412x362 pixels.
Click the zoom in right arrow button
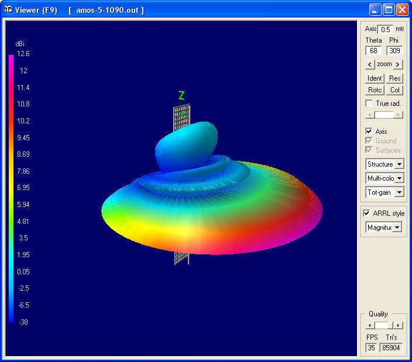coord(398,64)
